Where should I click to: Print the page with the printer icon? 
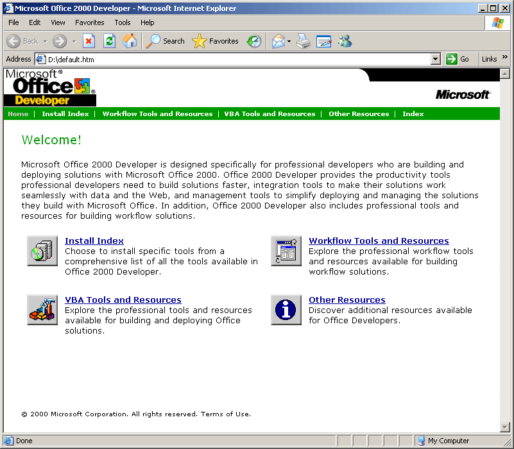[304, 41]
